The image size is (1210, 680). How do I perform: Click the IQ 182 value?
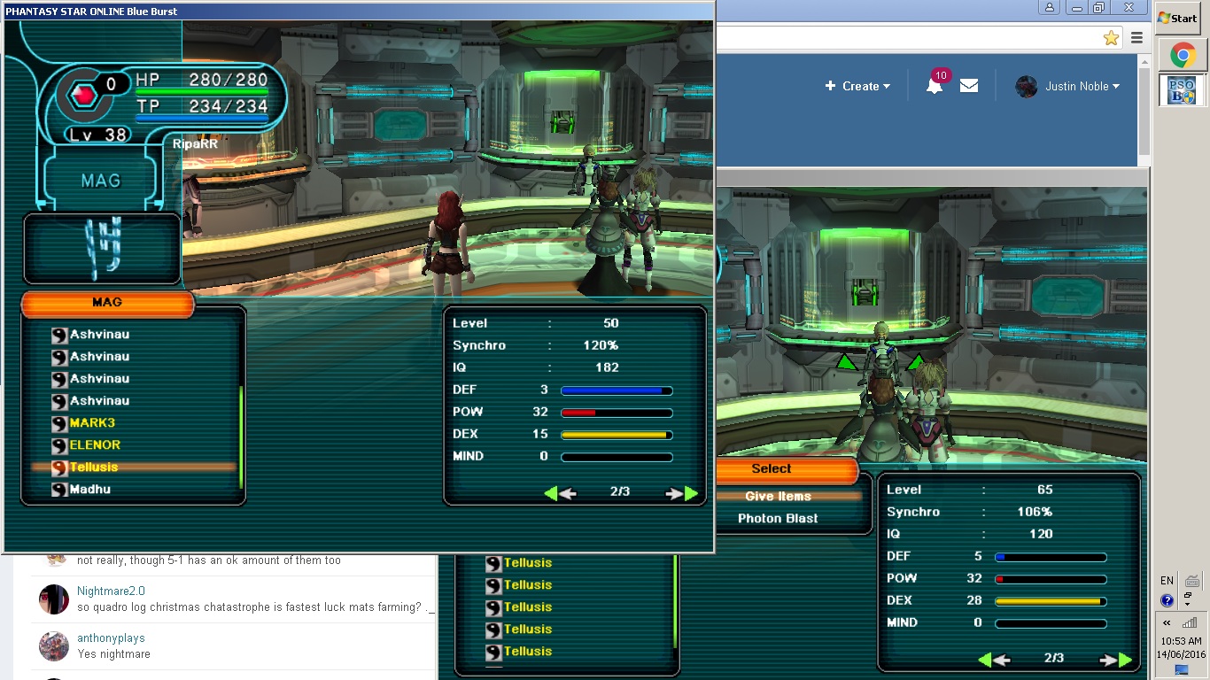pos(607,368)
